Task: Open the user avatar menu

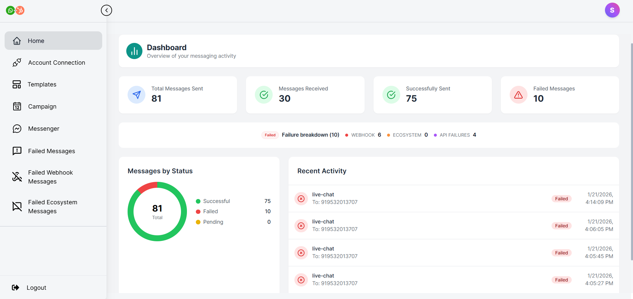Action: click(612, 10)
